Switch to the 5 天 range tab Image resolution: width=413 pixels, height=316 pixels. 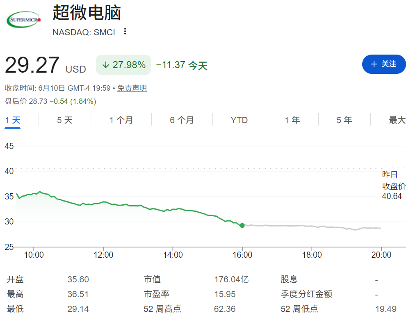65,120
